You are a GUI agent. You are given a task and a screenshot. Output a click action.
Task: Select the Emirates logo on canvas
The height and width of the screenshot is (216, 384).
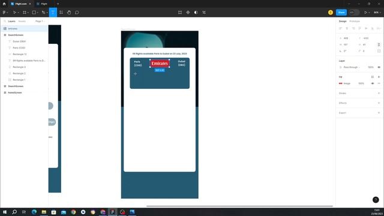160,64
